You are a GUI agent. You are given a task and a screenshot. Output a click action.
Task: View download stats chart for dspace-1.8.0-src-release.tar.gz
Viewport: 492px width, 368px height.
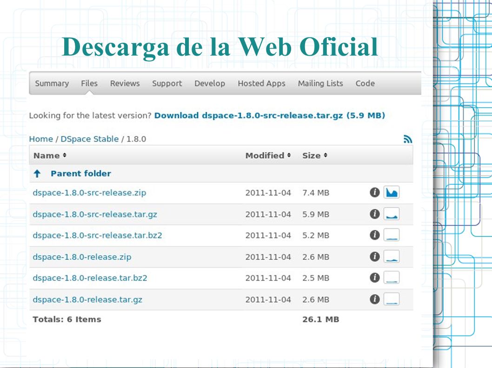(392, 214)
